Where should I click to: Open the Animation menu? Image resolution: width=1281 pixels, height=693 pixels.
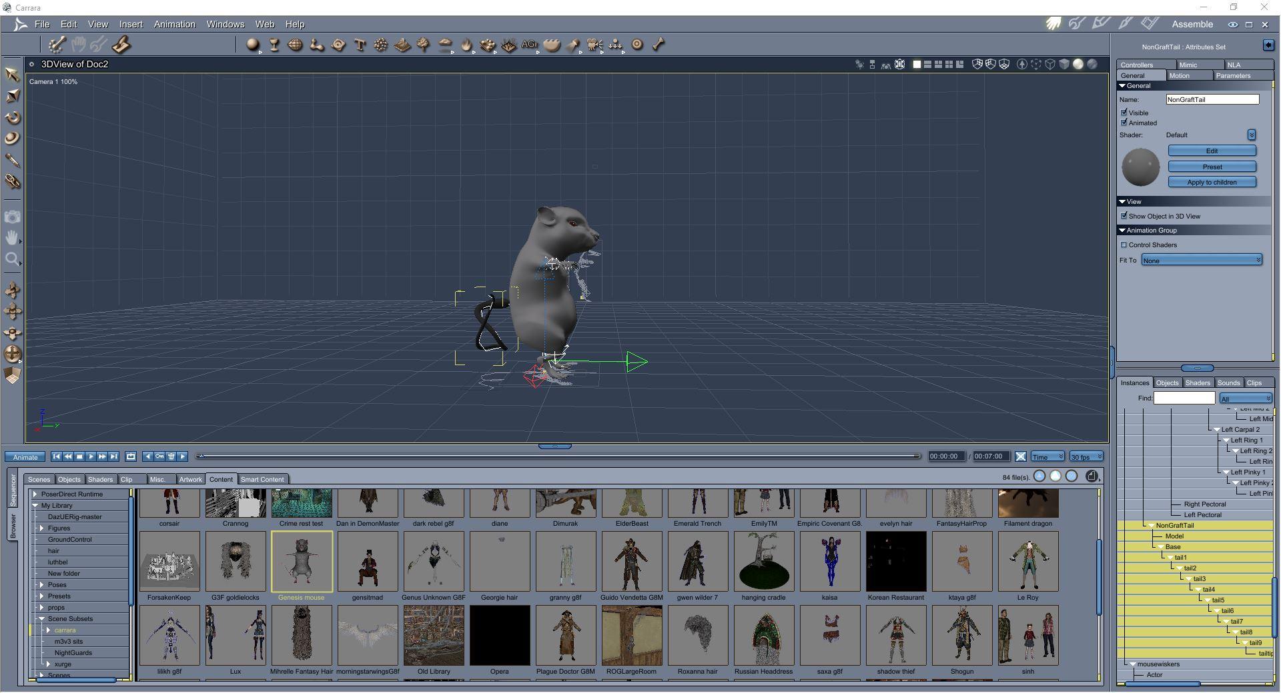(175, 24)
